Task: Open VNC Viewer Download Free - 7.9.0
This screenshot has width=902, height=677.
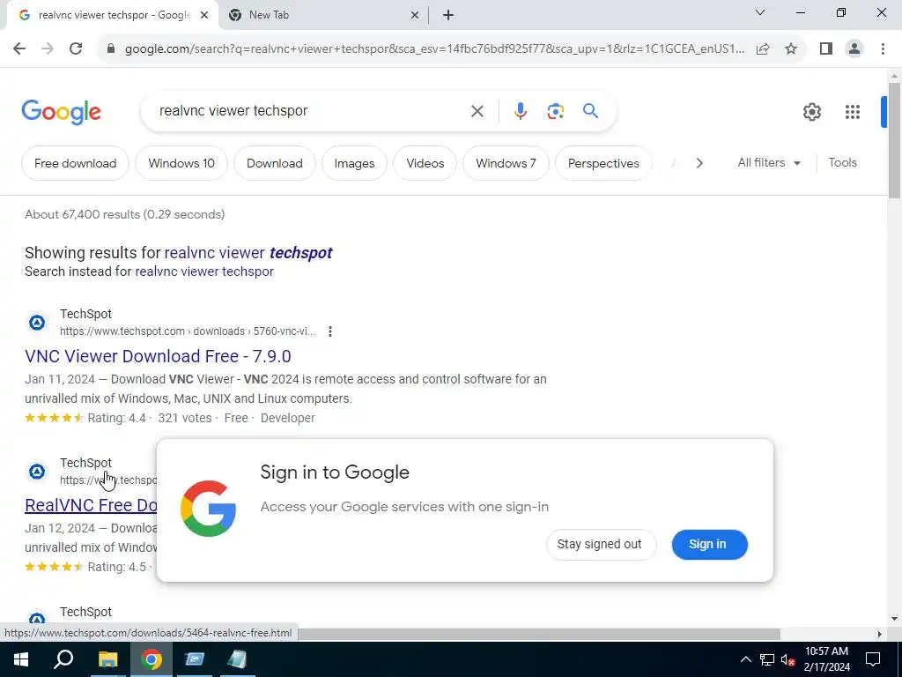Action: click(x=158, y=356)
